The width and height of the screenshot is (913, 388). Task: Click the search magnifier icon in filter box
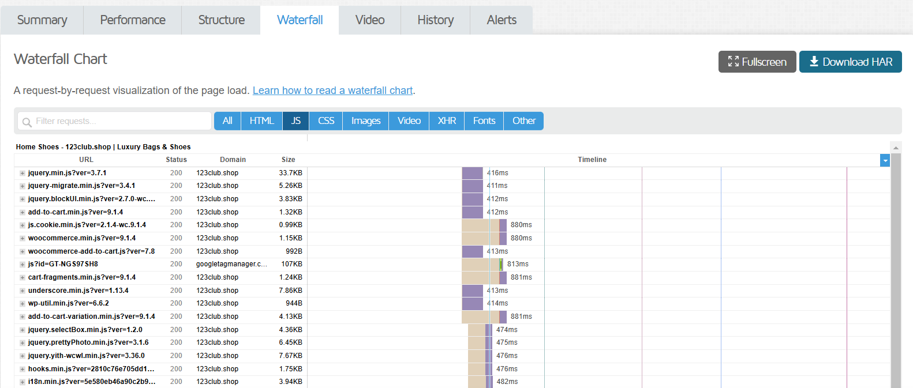(x=27, y=122)
